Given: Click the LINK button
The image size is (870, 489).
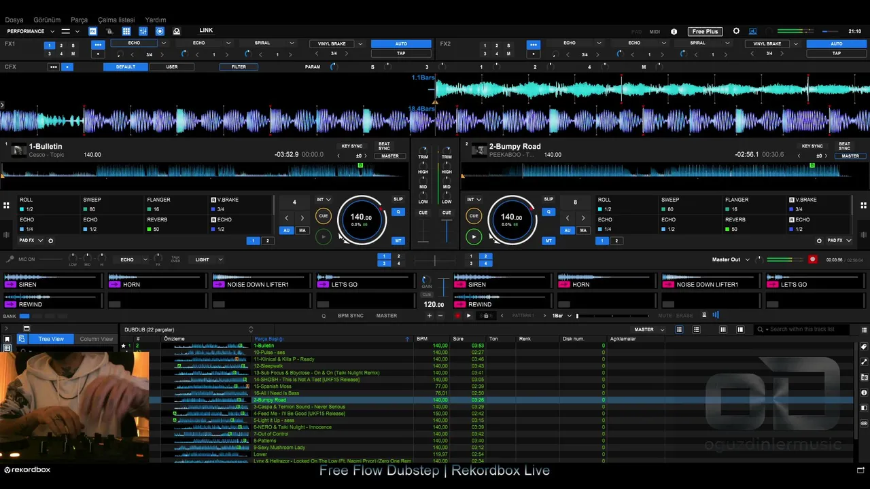Looking at the screenshot, I should (206, 31).
